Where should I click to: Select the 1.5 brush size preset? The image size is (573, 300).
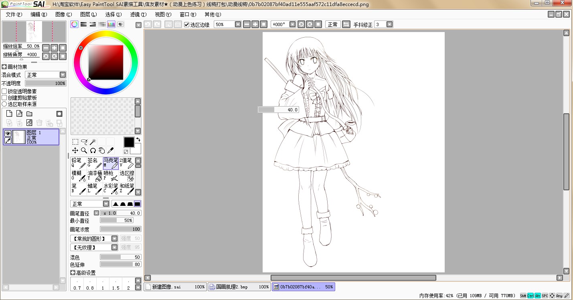pos(115,284)
